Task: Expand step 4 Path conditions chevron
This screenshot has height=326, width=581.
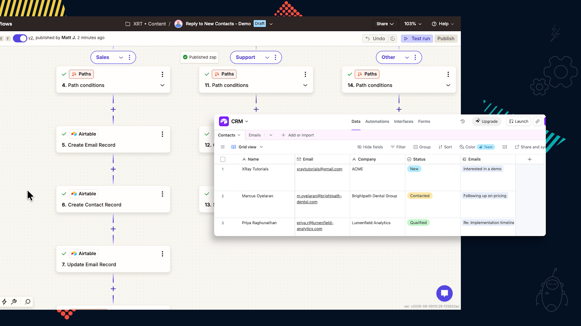Action: pos(162,85)
